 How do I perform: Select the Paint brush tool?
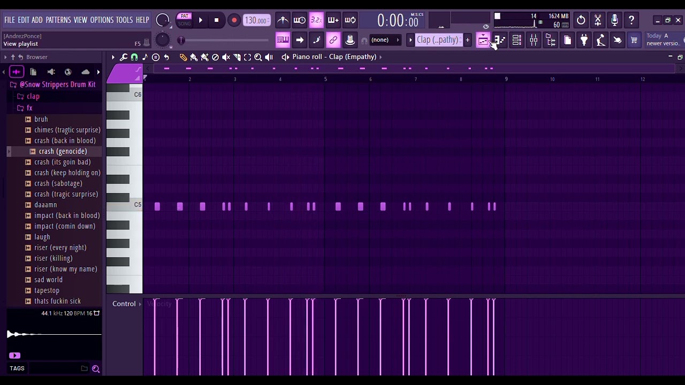coord(194,57)
